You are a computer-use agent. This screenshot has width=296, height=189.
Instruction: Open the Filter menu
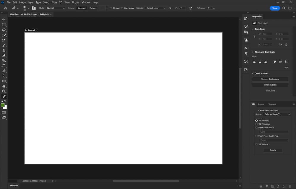click(x=54, y=2)
